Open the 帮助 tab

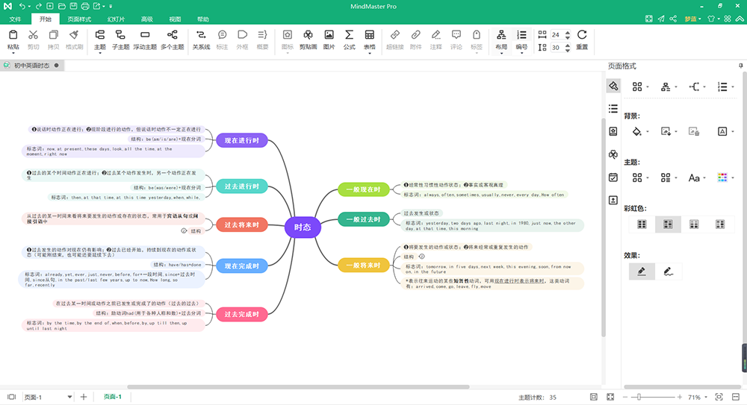(203, 19)
